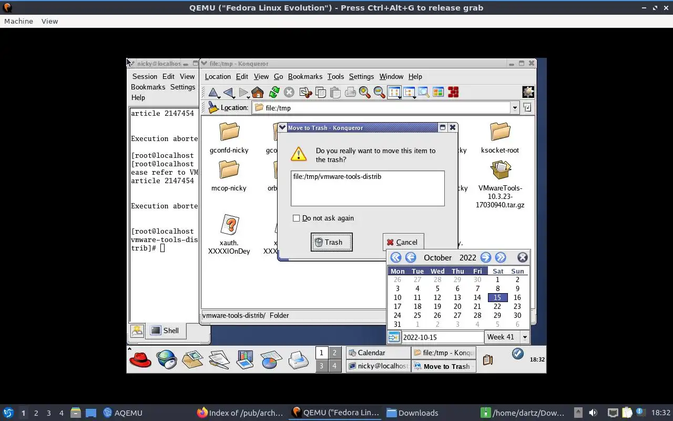673x421 pixels.
Task: Click the Back arrow in Konqueror toolbar
Action: coord(229,93)
